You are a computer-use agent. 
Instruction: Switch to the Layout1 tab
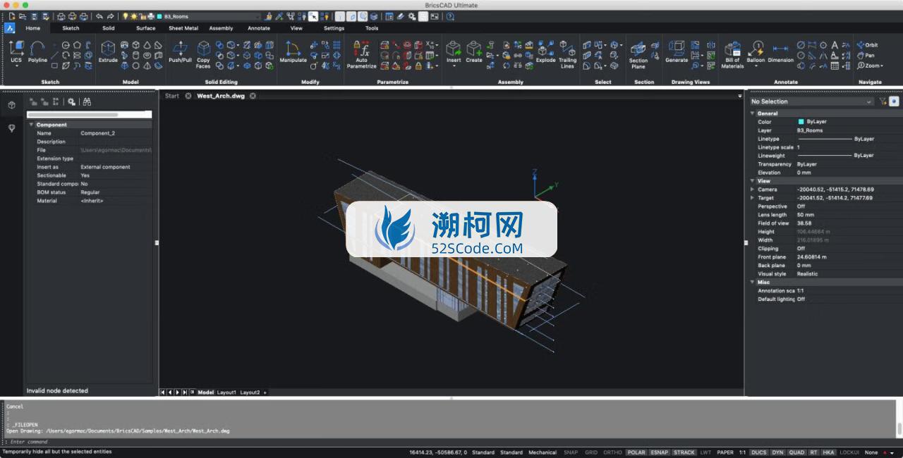[x=226, y=392]
